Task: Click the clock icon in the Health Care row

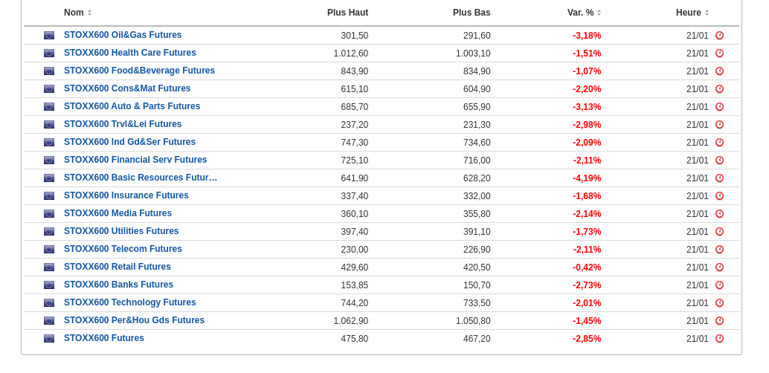Action: tap(719, 53)
